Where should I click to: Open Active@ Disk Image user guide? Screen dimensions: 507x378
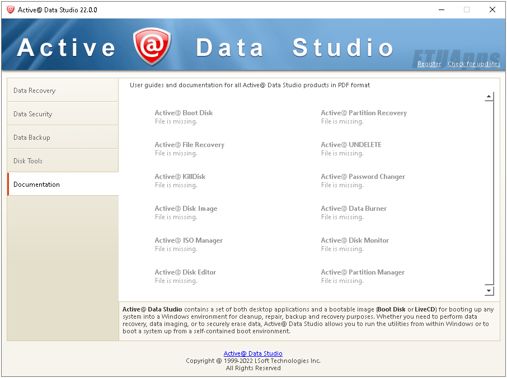click(x=186, y=209)
